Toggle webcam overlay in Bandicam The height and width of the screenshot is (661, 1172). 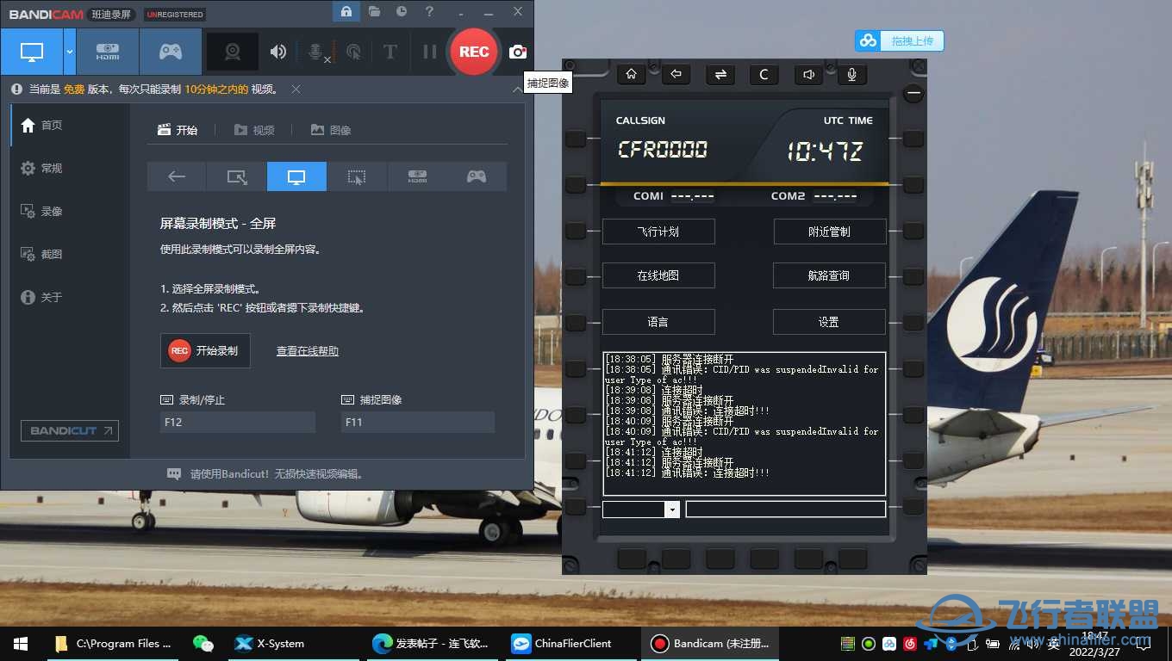[x=233, y=52]
